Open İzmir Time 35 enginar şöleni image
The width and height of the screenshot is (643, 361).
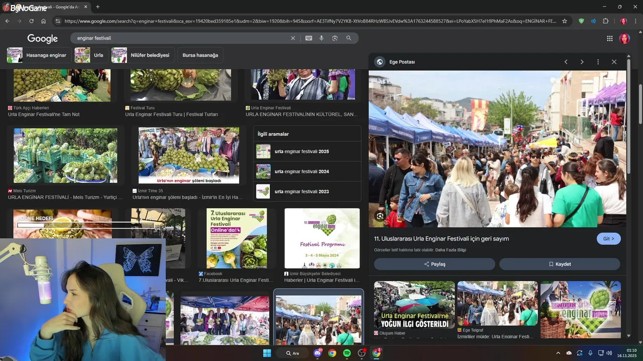click(189, 155)
